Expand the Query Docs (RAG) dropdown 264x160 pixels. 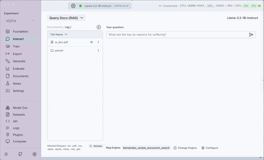click(66, 18)
